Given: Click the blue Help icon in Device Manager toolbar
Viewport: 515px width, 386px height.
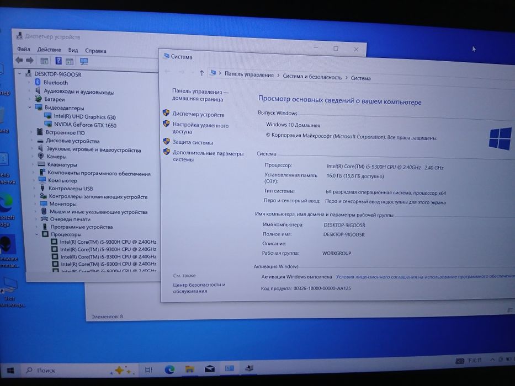Looking at the screenshot, I should (58, 61).
